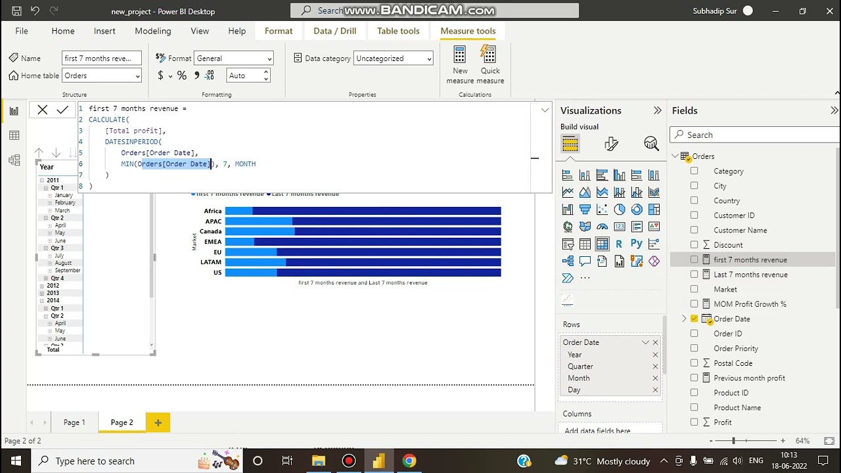841x473 pixels.
Task: Expand the formula bar with chevron
Action: point(545,110)
